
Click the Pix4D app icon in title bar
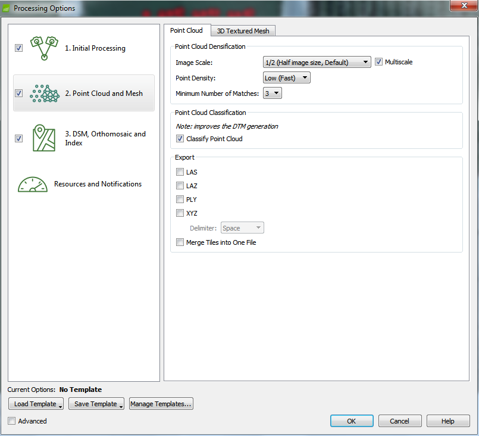(6, 8)
